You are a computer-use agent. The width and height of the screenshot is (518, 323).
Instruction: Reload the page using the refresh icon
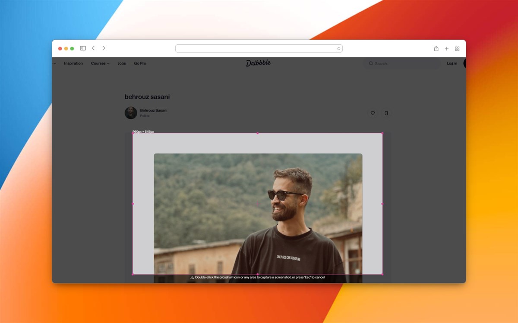[339, 49]
